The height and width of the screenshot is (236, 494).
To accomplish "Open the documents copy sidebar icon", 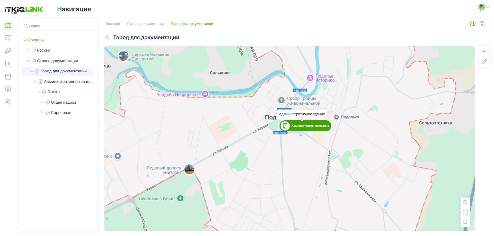I will (x=8, y=51).
